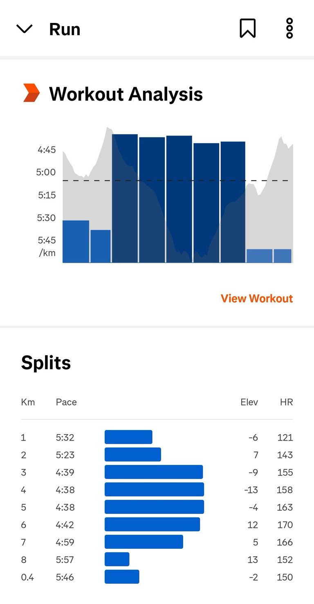
Task: Open the View Workout link
Action: [x=257, y=298]
